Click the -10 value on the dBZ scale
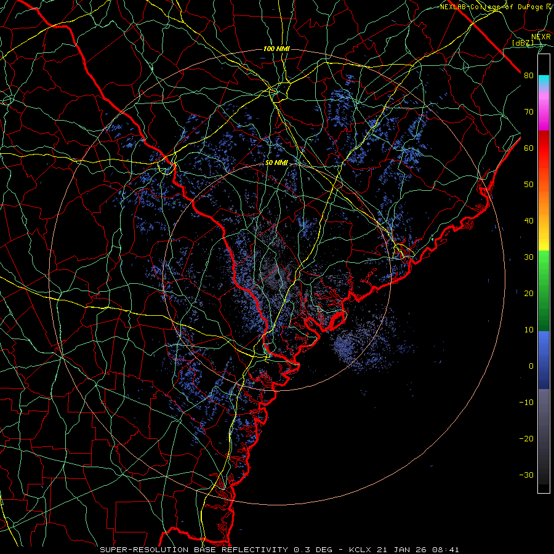554x554 pixels. (526, 403)
